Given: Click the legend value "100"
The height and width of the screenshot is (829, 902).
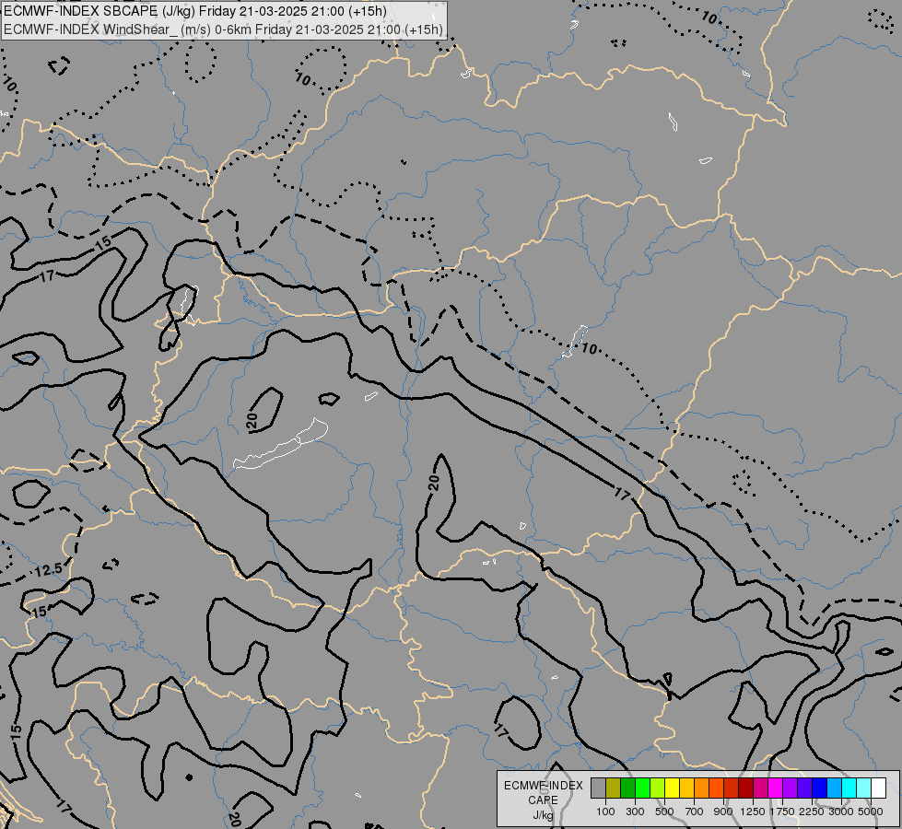Looking at the screenshot, I should [x=605, y=811].
